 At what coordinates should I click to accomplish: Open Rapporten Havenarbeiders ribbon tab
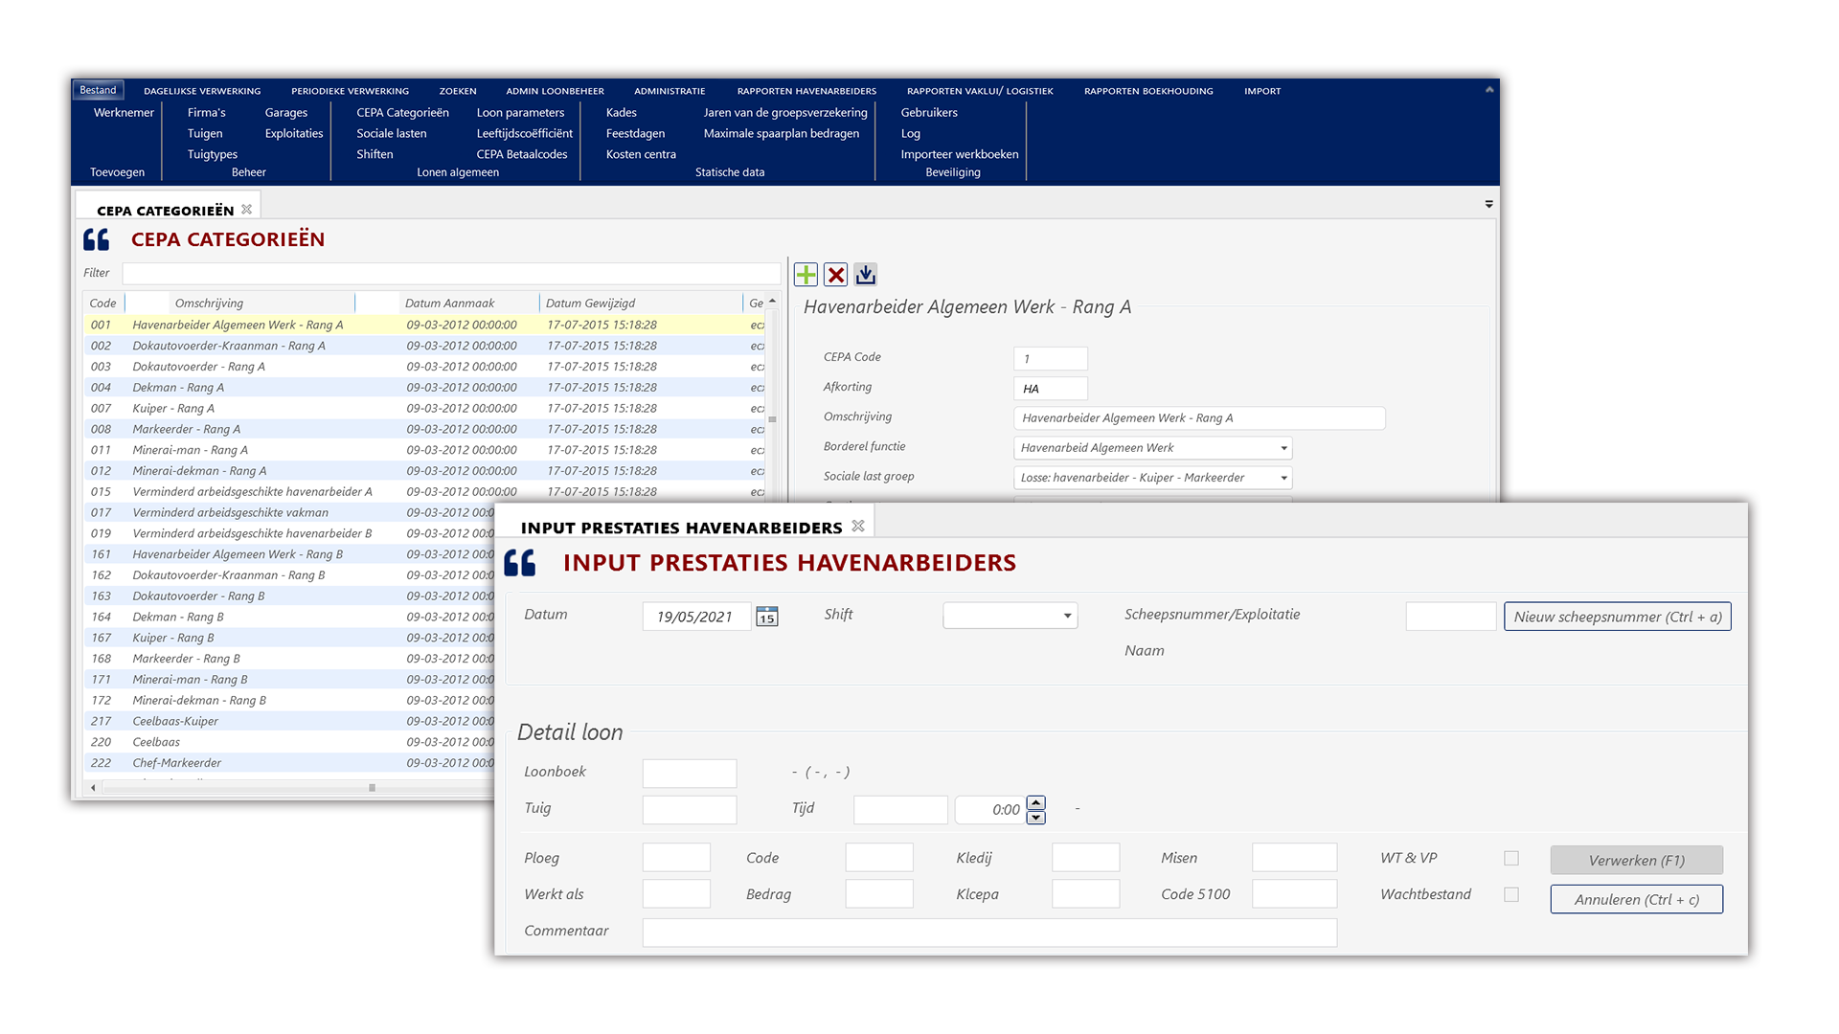pyautogui.click(x=806, y=91)
